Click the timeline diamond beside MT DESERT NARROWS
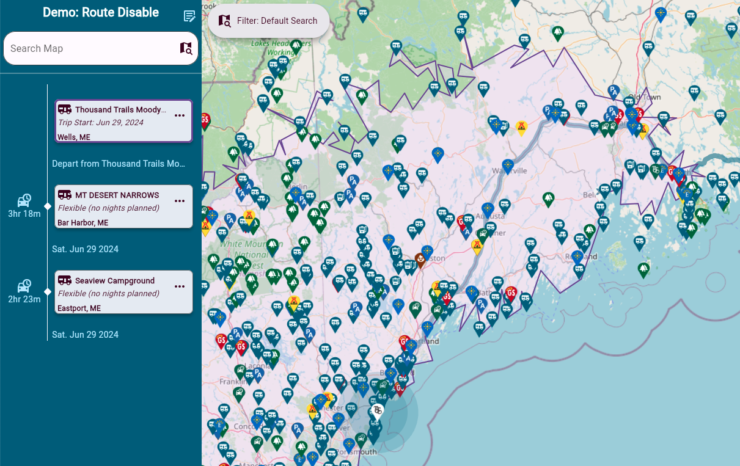The height and width of the screenshot is (466, 740). pos(48,206)
